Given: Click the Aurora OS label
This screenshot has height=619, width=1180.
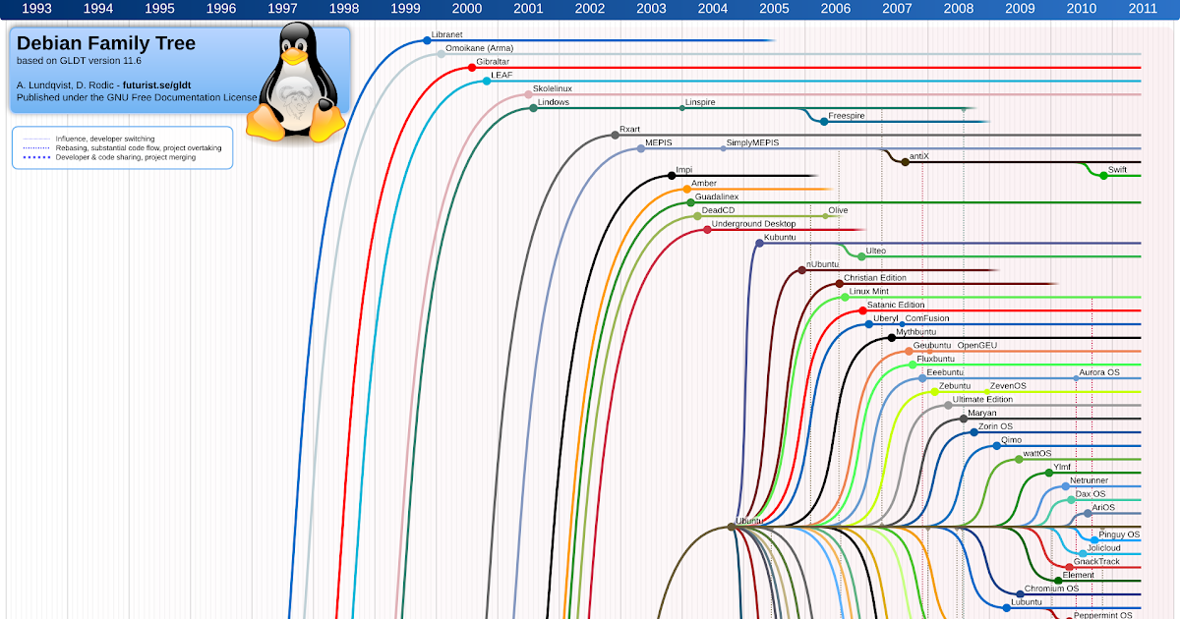Looking at the screenshot, I should tap(1099, 372).
